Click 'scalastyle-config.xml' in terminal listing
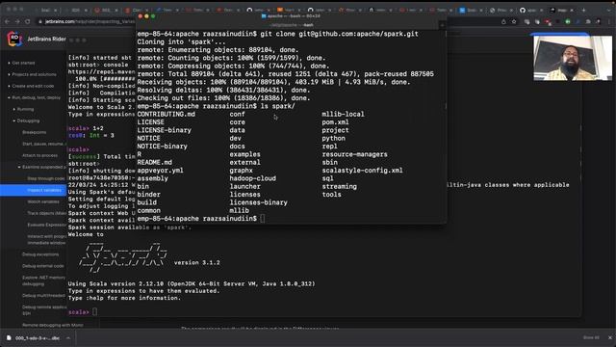This screenshot has height=347, width=616. pyautogui.click(x=362, y=171)
